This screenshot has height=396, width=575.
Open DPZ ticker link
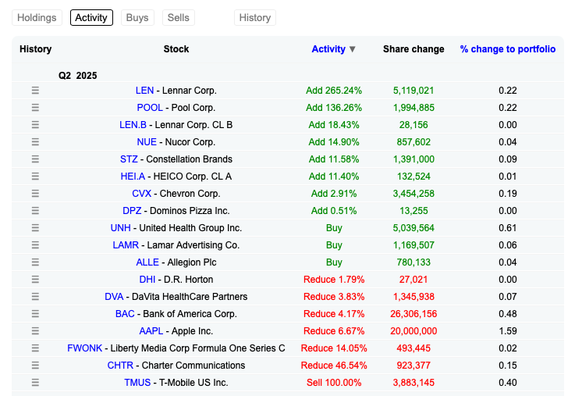click(x=132, y=211)
